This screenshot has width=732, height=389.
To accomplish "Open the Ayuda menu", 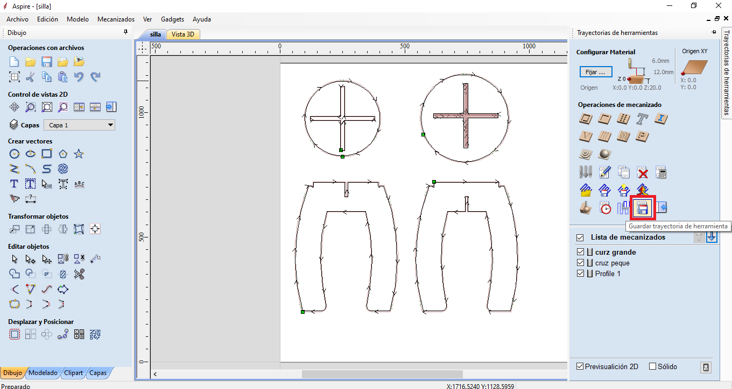I will 202,19.
